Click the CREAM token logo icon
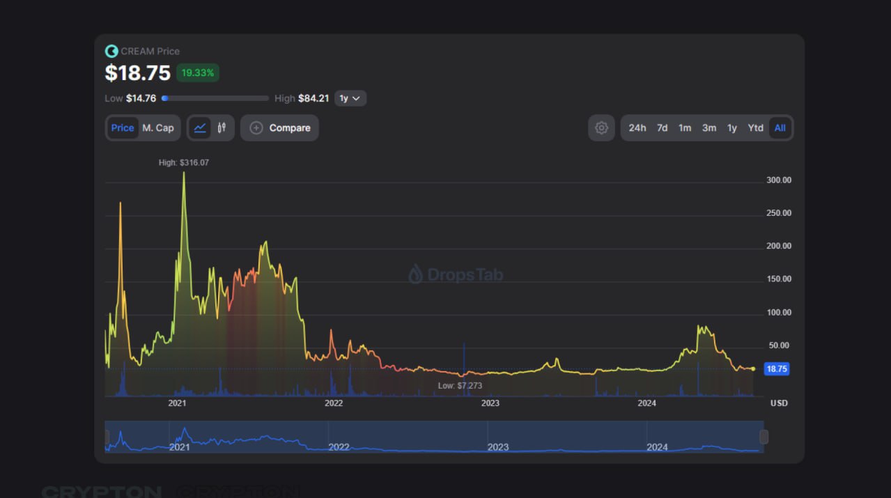This screenshot has height=498, width=891. click(x=111, y=51)
